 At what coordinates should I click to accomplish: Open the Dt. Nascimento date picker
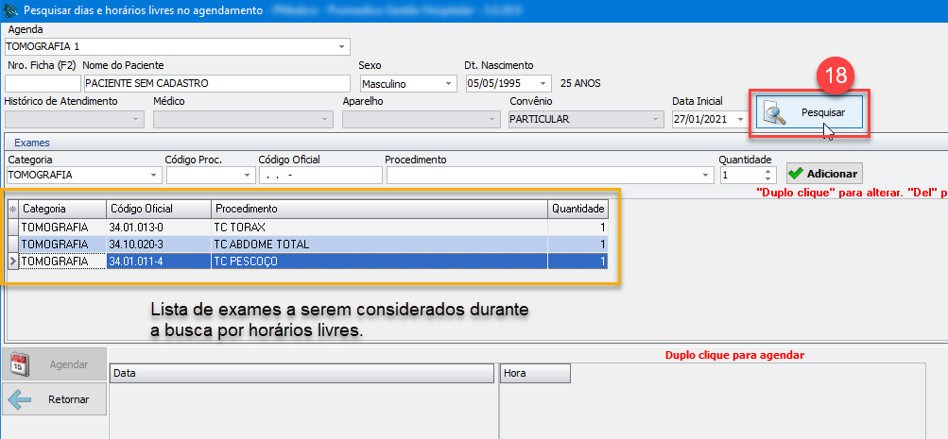(x=542, y=83)
